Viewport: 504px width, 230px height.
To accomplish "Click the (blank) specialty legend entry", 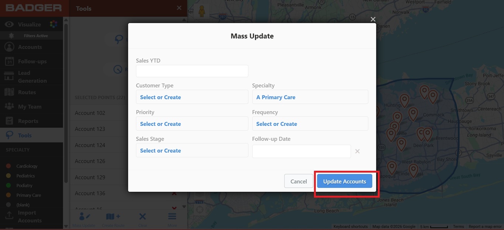I will [x=23, y=205].
